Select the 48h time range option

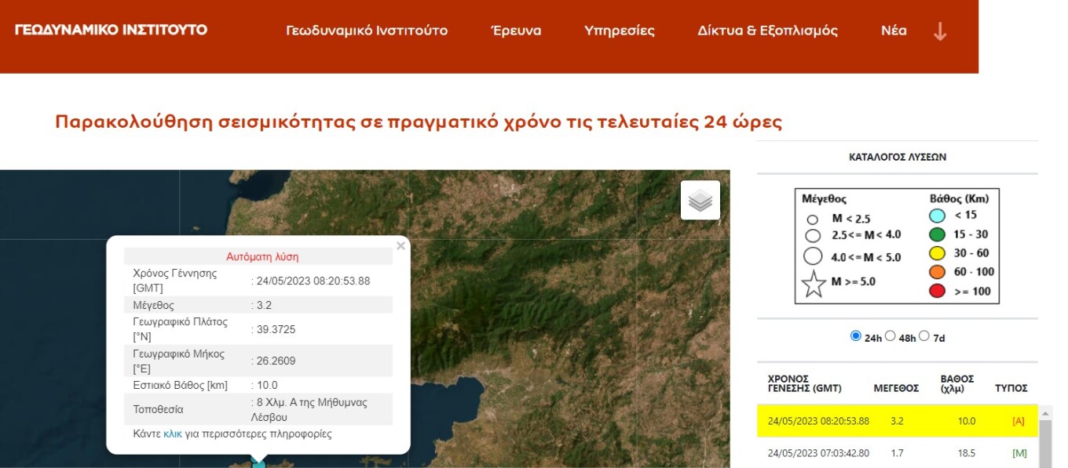890,336
